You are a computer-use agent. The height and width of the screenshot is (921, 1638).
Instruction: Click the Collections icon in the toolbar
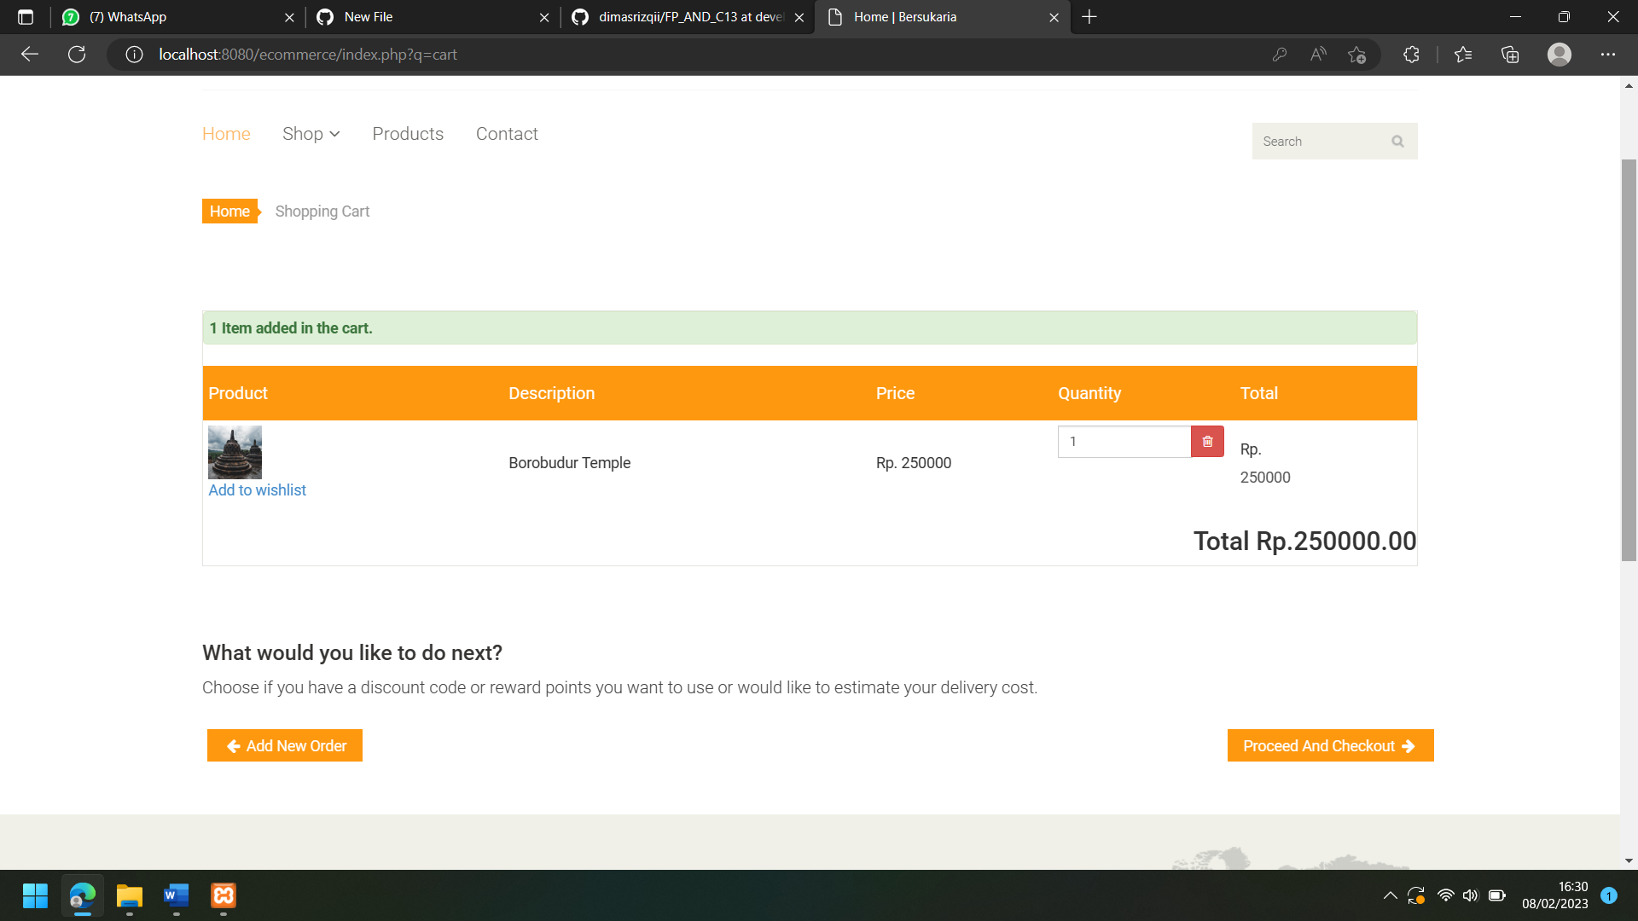(1509, 54)
